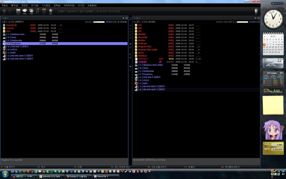Screen dimensions: 286x179
Task: Open the music note toolbar icon
Action: (38, 11)
